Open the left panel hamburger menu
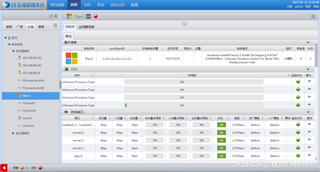 [55, 26]
